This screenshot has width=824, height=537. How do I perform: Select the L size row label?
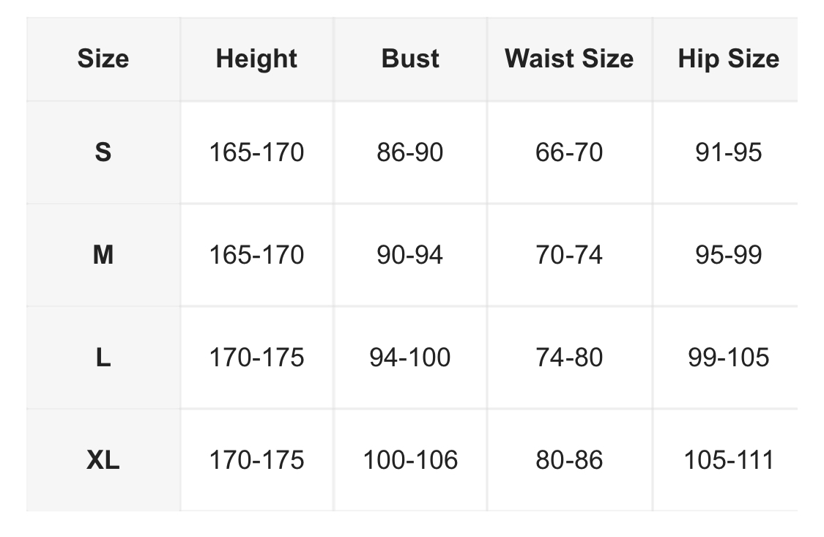(103, 358)
